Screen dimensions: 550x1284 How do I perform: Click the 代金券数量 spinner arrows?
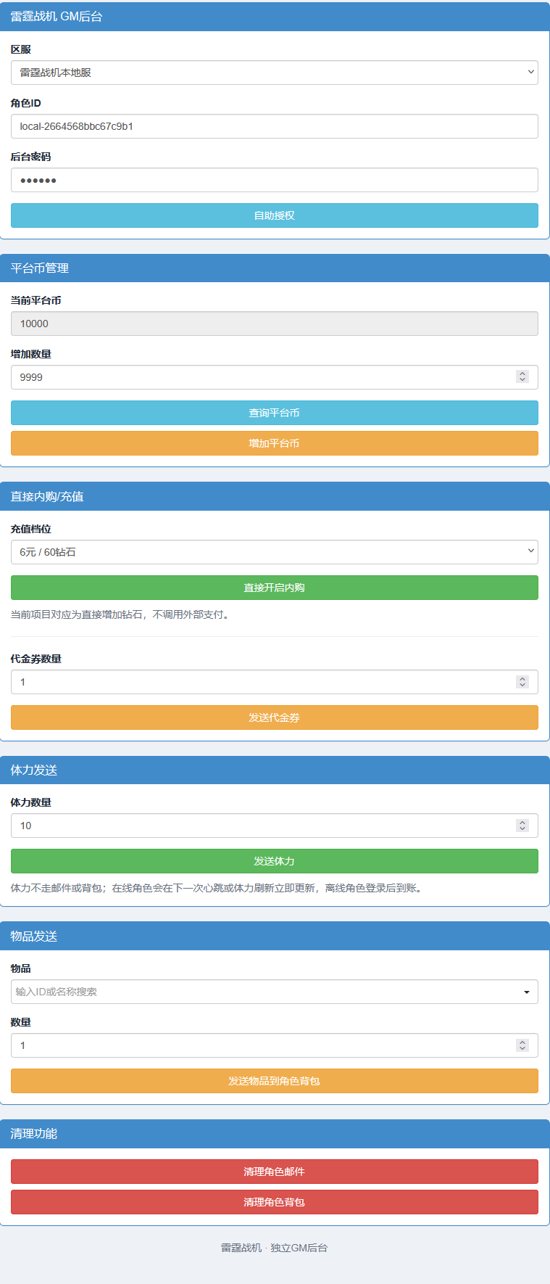(522, 681)
